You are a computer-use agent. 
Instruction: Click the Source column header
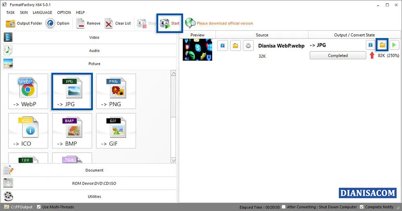[262, 35]
